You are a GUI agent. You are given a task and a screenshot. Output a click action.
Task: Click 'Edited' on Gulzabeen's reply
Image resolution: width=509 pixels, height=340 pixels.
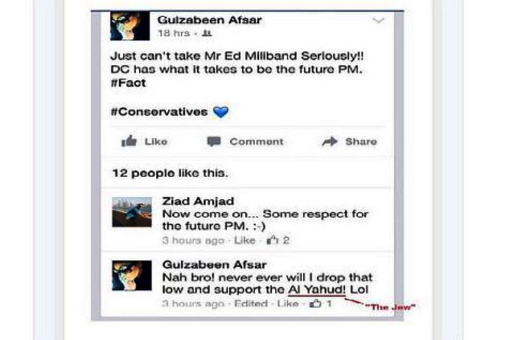click(251, 304)
